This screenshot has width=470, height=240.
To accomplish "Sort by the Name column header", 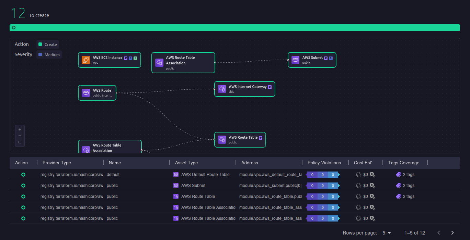I will coord(115,163).
